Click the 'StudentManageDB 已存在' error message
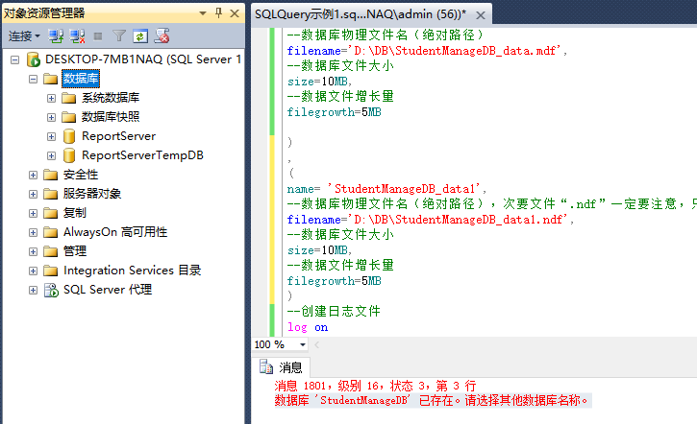This screenshot has width=697, height=424. click(432, 400)
